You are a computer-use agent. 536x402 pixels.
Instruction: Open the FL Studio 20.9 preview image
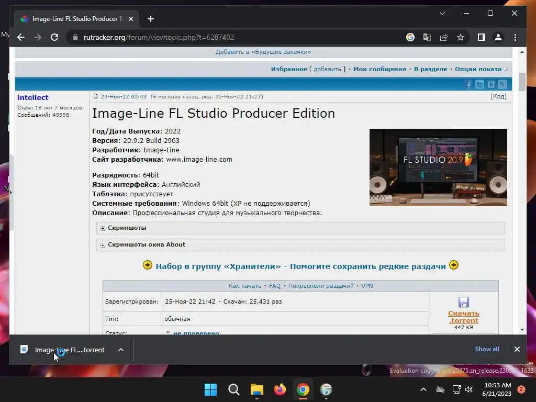(x=438, y=167)
